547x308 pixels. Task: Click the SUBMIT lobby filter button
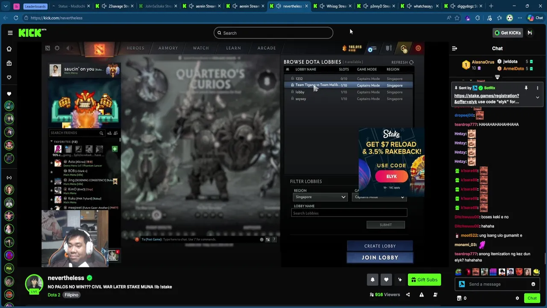click(x=385, y=225)
